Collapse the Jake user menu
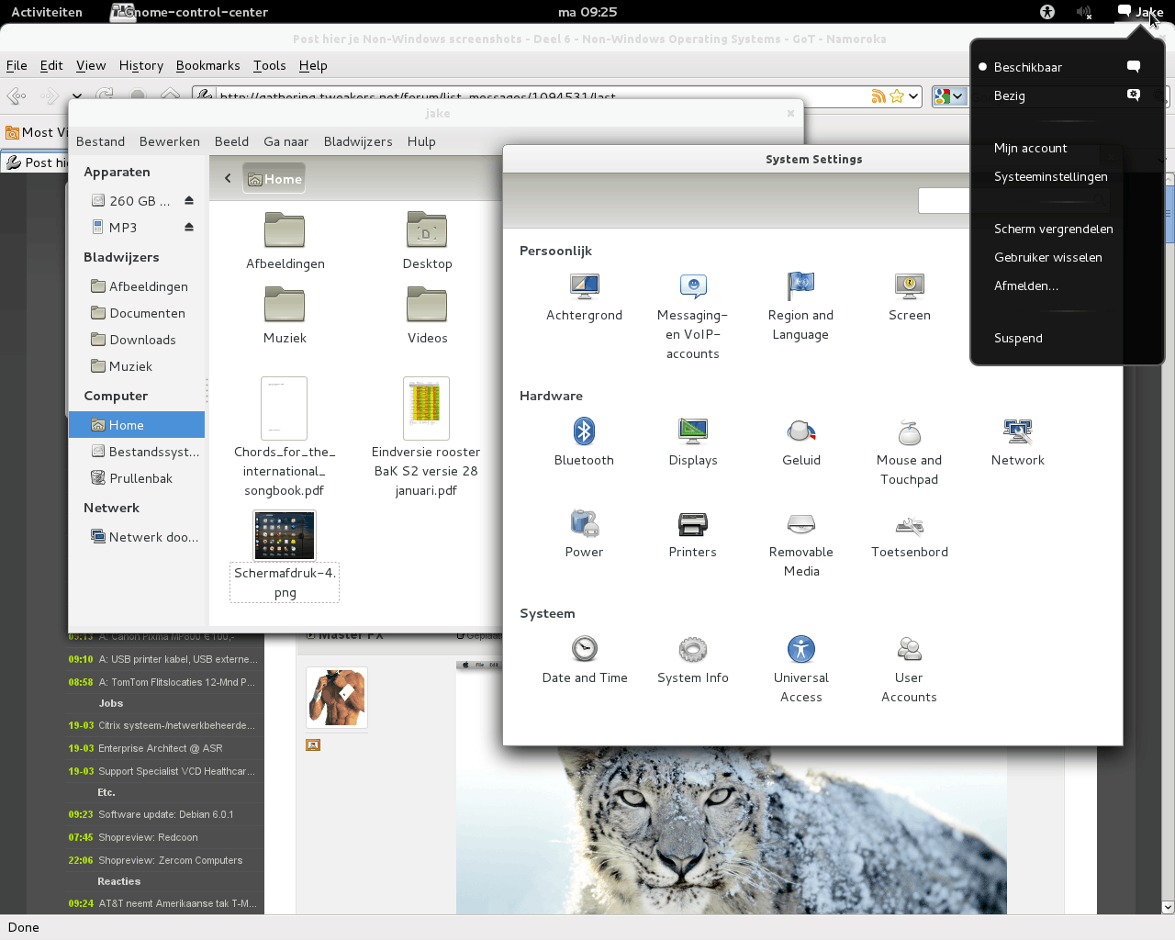 tap(1140, 12)
